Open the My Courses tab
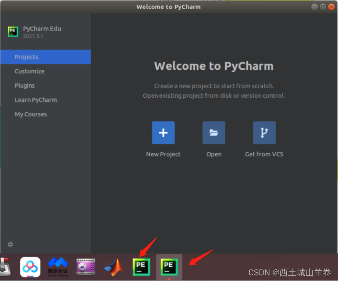 coord(46,114)
